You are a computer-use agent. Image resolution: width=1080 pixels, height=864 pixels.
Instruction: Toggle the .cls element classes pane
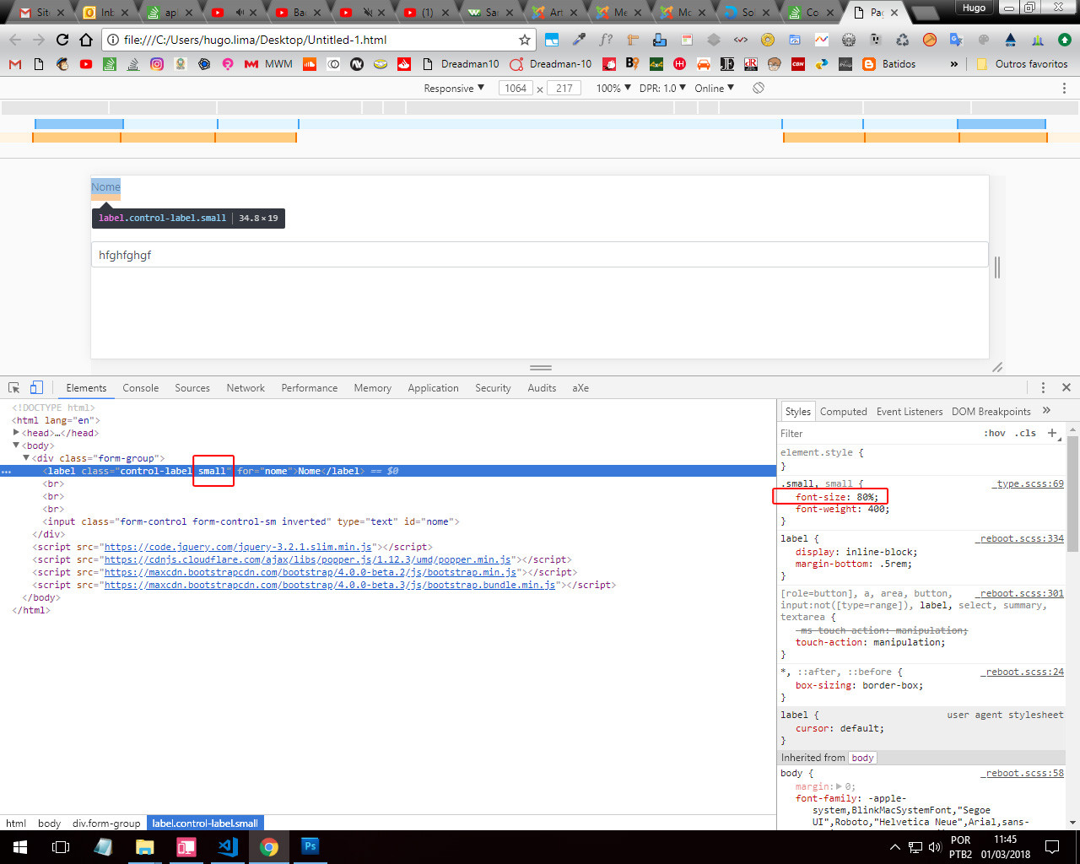1026,433
